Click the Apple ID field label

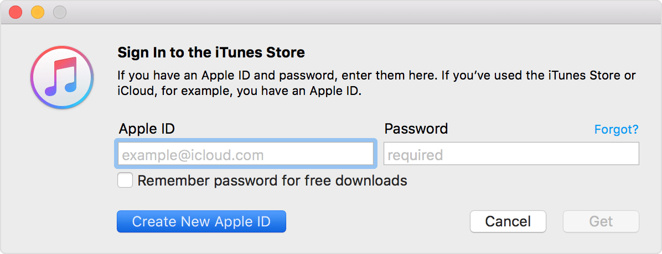pos(147,129)
